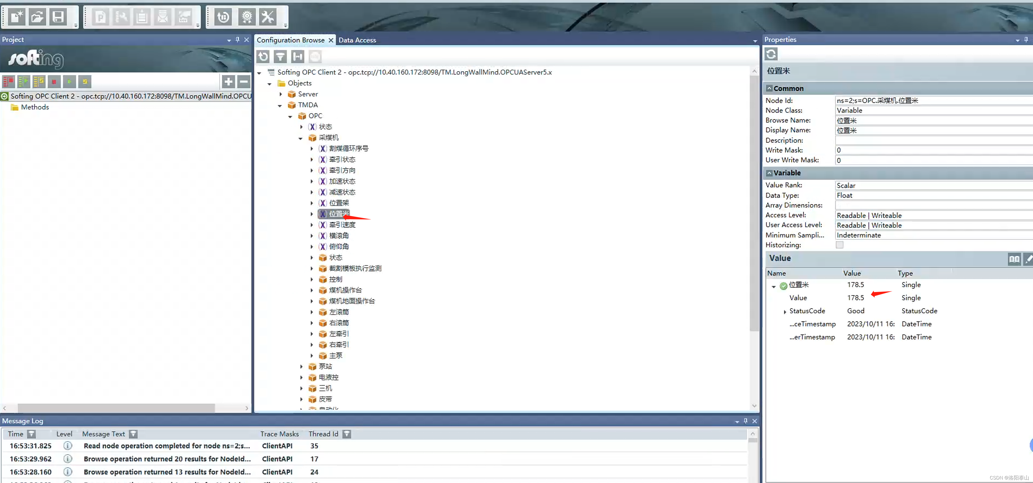The width and height of the screenshot is (1033, 483).
Task: Save the project with the floppy-disk icon
Action: [x=58, y=17]
